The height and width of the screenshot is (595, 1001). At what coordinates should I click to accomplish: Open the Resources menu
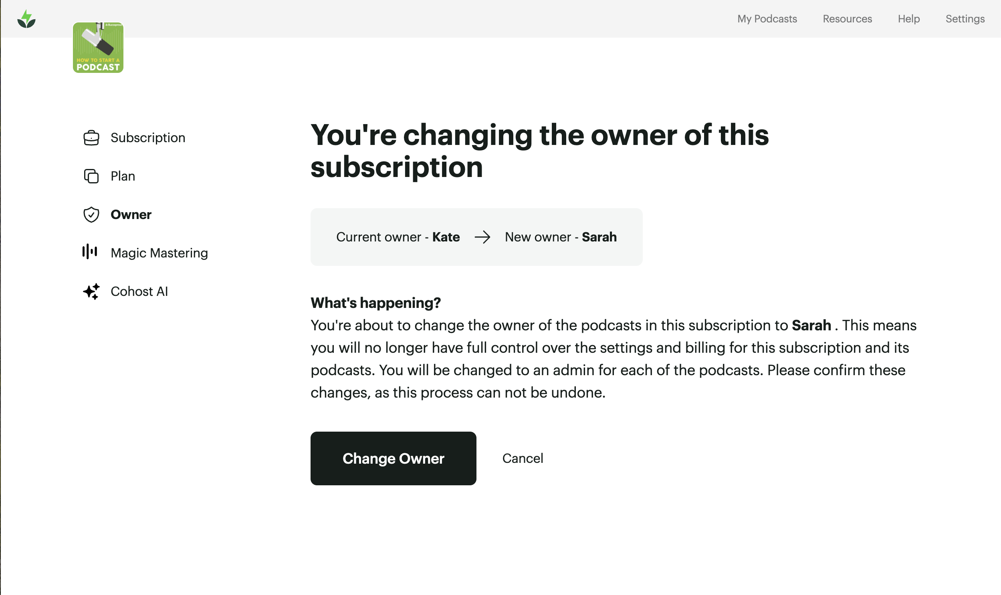pyautogui.click(x=848, y=18)
